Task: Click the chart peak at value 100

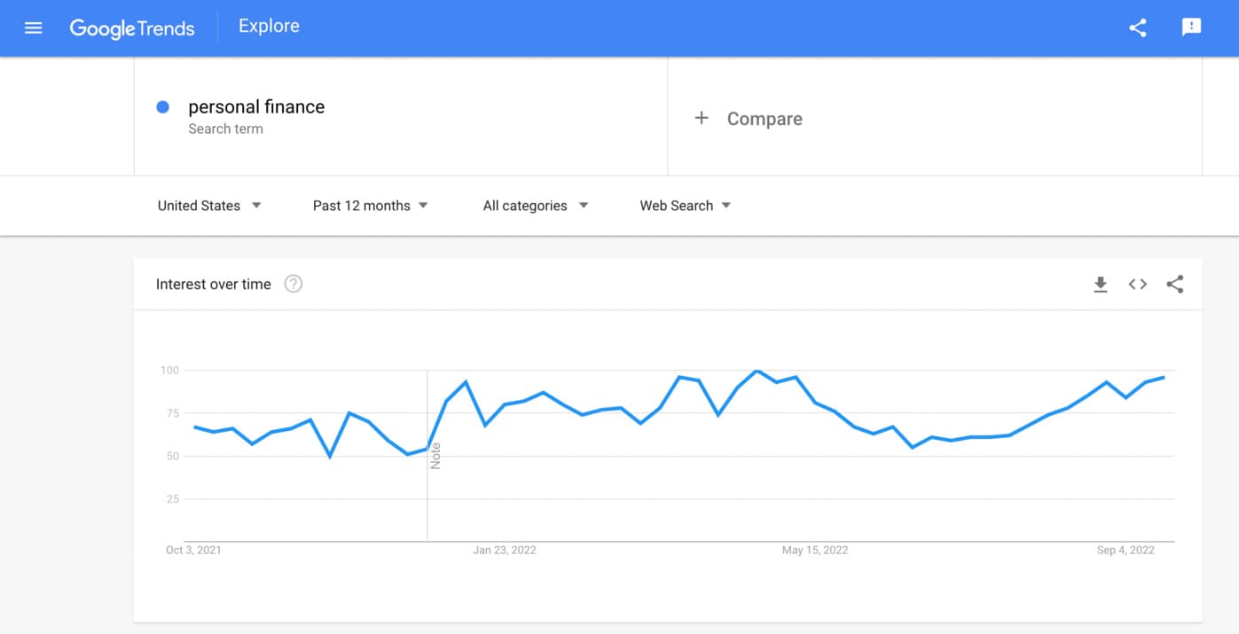Action: tap(757, 371)
